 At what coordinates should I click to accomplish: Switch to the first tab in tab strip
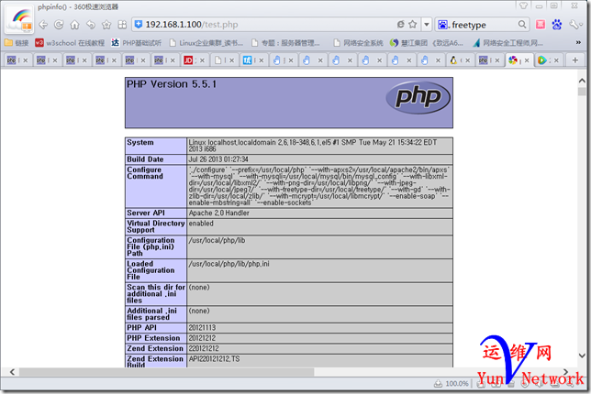click(11, 60)
